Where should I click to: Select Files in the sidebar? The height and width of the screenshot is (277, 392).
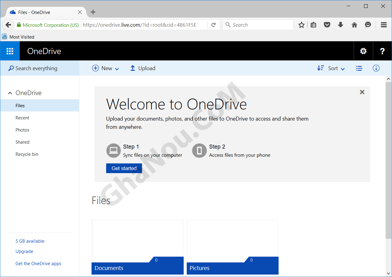click(40, 105)
